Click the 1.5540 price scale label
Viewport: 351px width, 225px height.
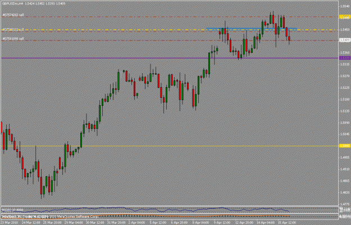click(345, 6)
